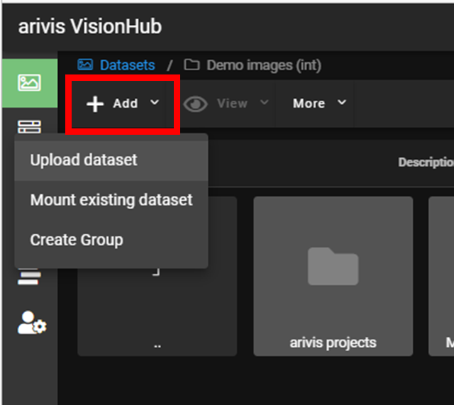Click the Demo images (int) breadcrumb

pos(264,65)
